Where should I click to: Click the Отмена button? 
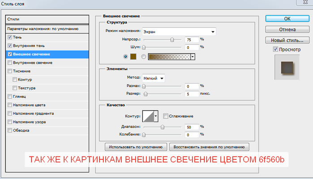287,30
